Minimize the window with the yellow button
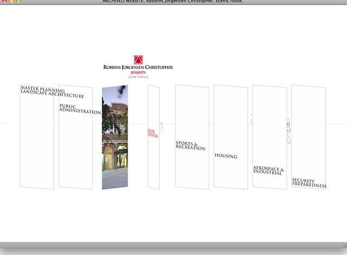 tap(11, 2)
